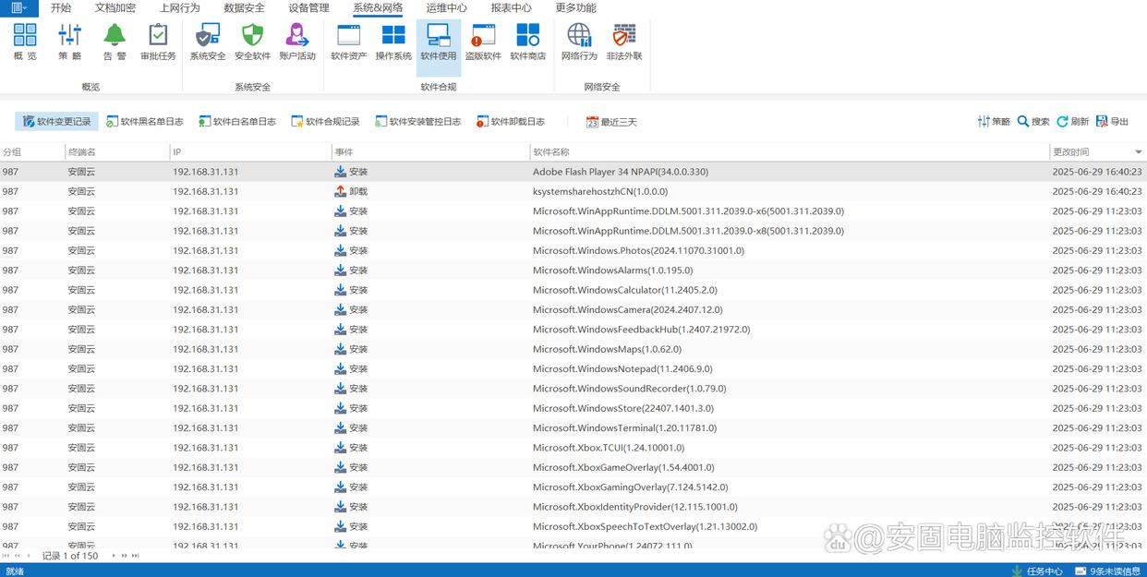This screenshot has width=1147, height=577.
Task: Click the 刷新 refresh button
Action: click(x=1073, y=122)
